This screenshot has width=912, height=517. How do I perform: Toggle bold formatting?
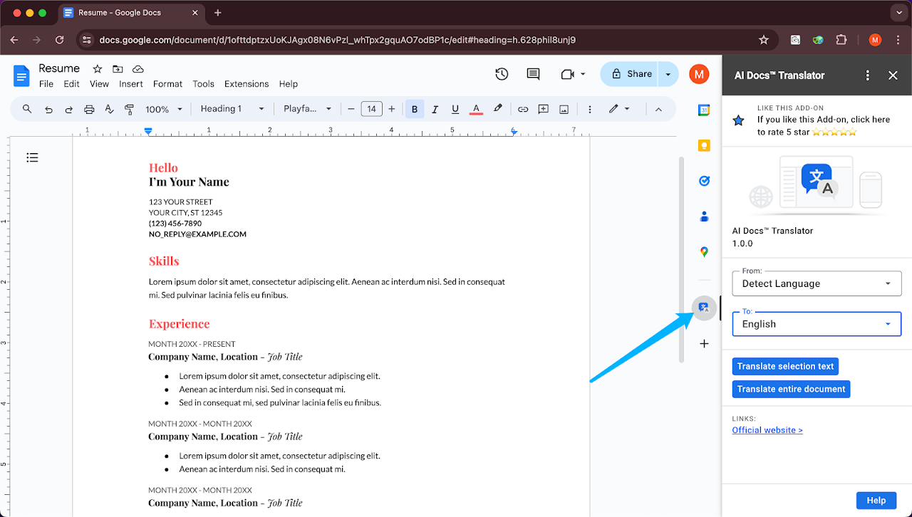pyautogui.click(x=415, y=109)
